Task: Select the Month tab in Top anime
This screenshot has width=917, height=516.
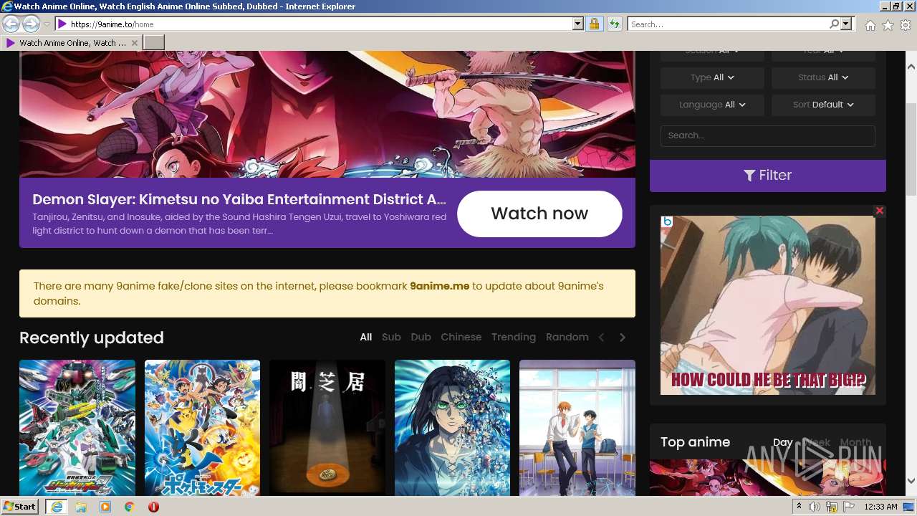Action: [855, 442]
